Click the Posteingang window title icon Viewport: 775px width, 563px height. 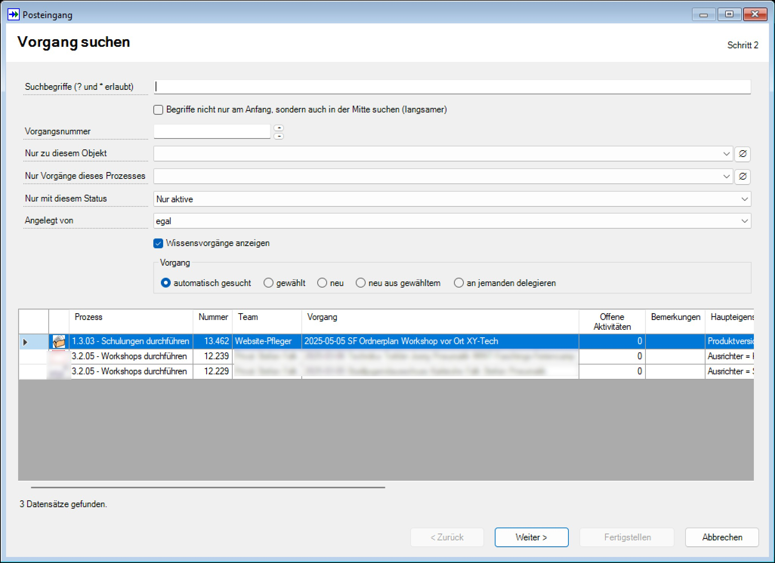(13, 15)
